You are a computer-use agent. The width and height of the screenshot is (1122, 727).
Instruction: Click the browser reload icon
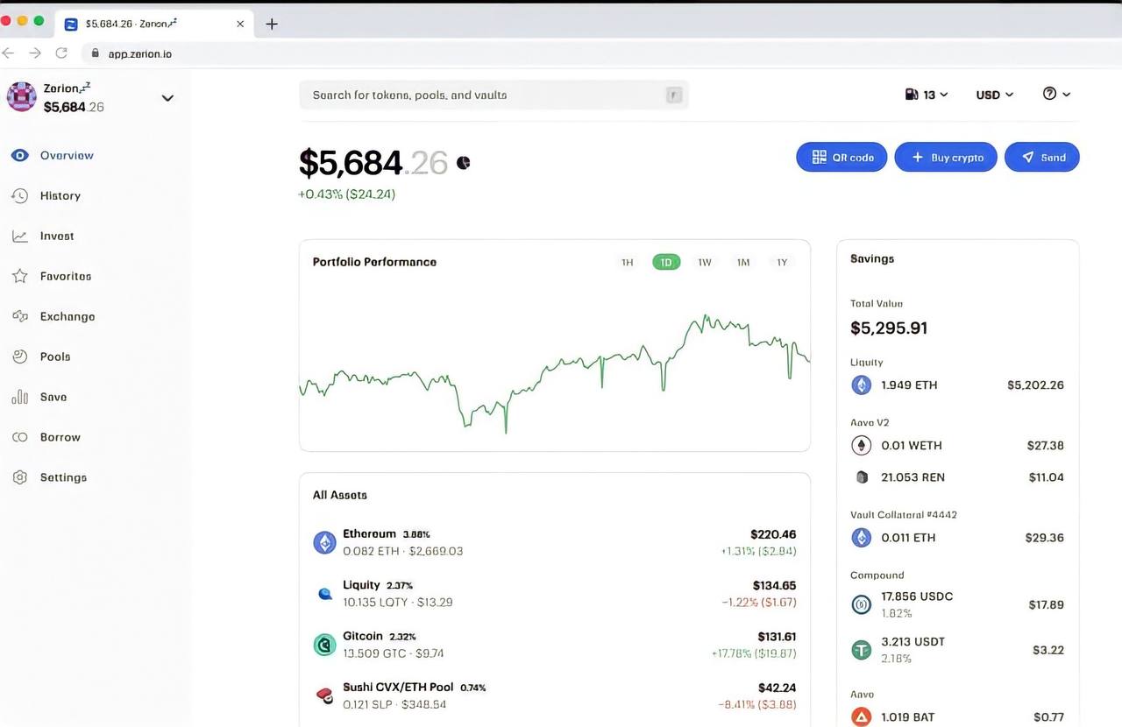click(x=61, y=53)
